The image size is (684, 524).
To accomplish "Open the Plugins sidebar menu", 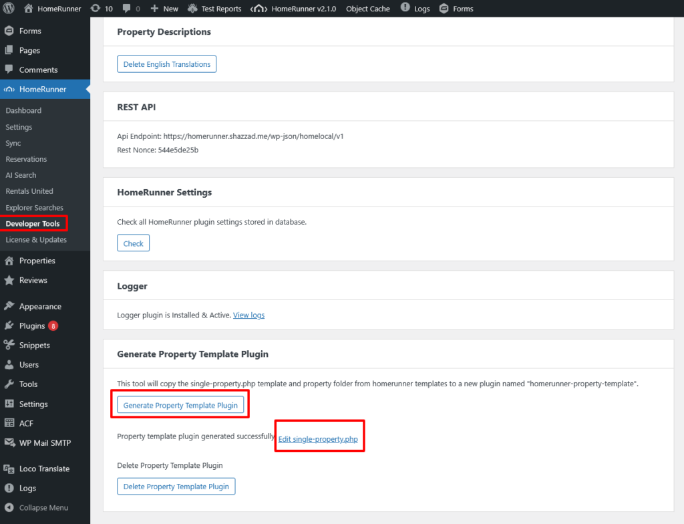I will coord(32,326).
